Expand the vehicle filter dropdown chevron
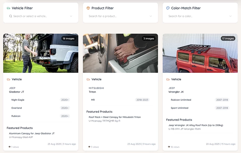241x153 pixels. (71, 16)
